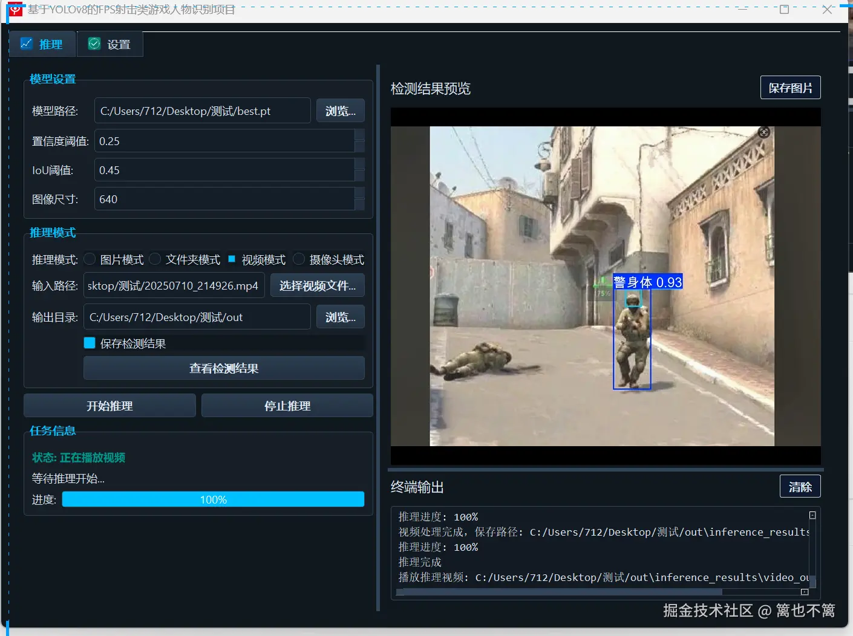Viewport: 853px width, 636px height.
Task: Clear terminal output with 清除 button
Action: 800,487
